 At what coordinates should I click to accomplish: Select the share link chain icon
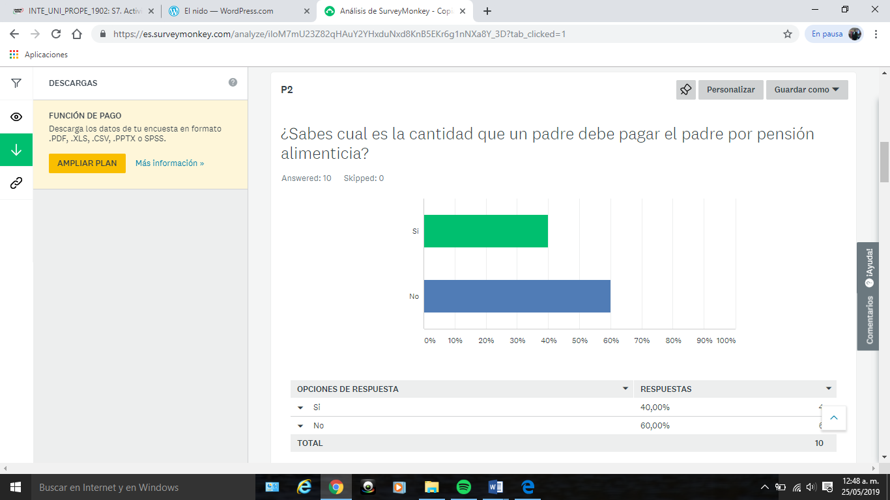[16, 183]
